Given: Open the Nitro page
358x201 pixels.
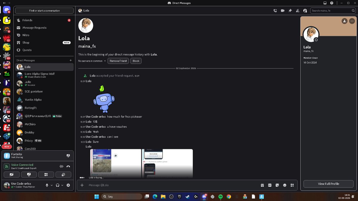Looking at the screenshot, I should [x=44, y=35].
